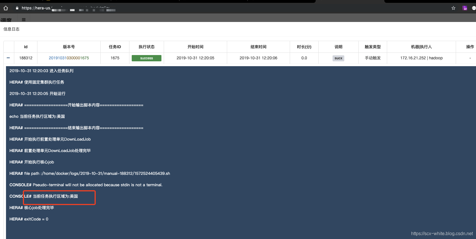Click the 版本号 column header
476x239 pixels.
[69, 47]
